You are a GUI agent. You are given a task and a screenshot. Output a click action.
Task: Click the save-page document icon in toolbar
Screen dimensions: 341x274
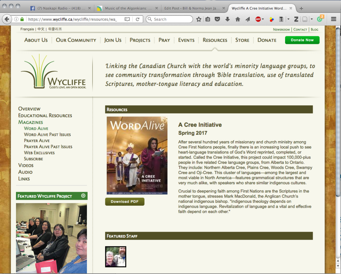tap(305, 19)
